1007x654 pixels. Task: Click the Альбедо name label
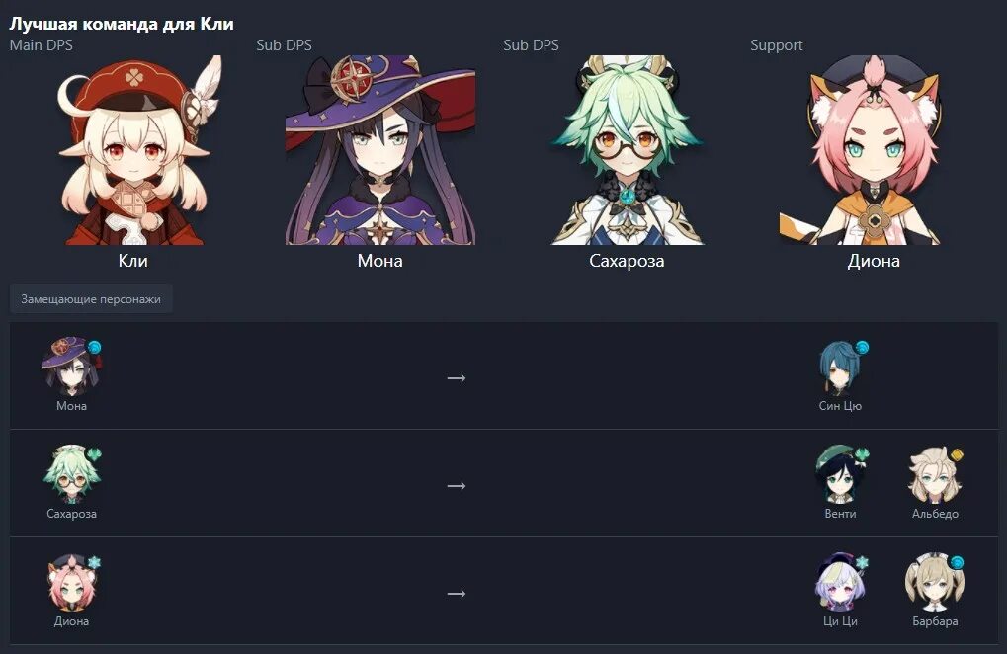[935, 514]
